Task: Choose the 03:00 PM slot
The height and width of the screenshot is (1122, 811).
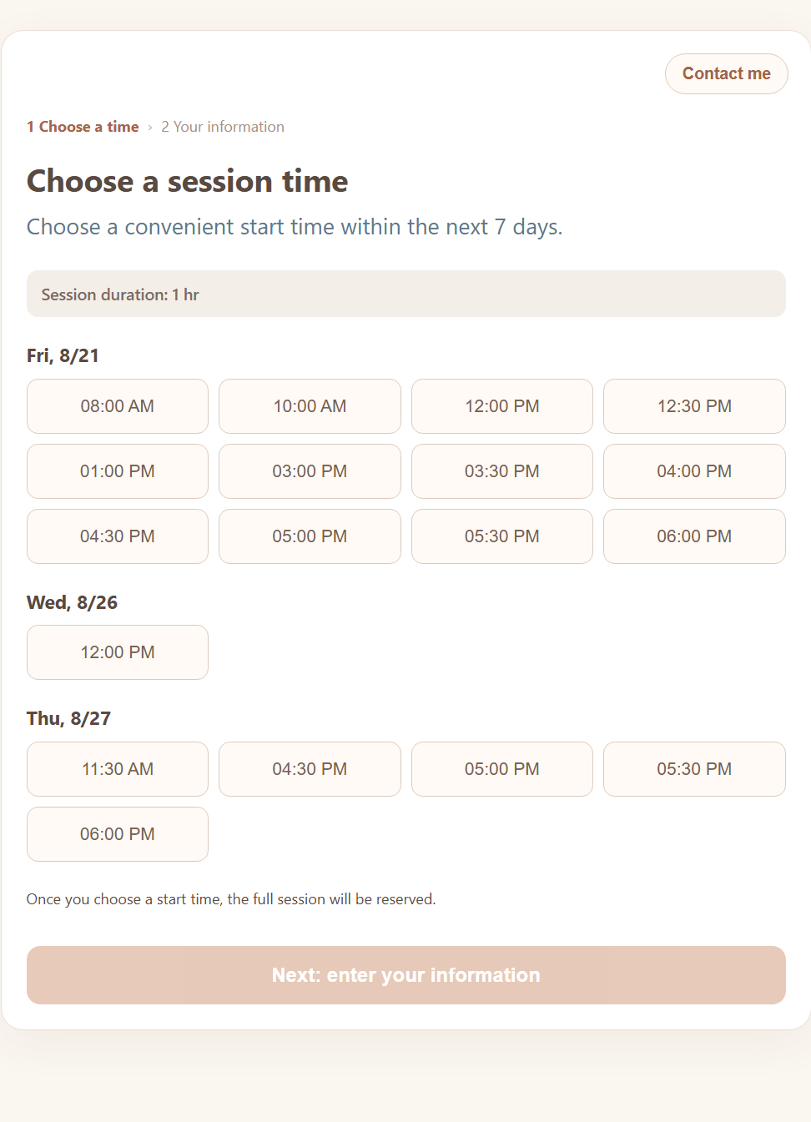Action: (x=310, y=471)
